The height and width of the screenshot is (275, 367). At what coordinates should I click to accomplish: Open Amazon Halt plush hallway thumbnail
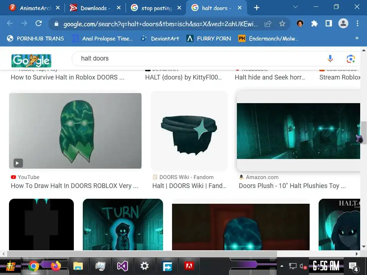point(299,131)
